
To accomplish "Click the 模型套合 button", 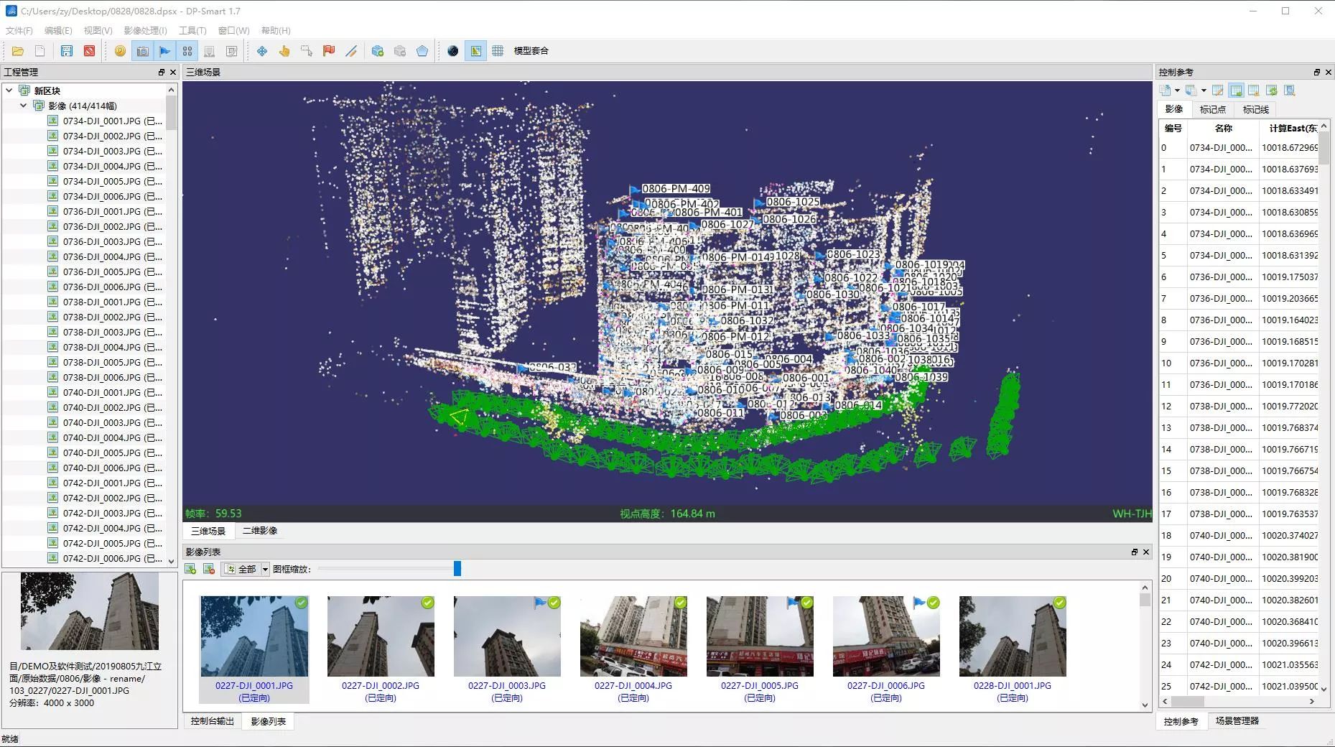I will click(531, 51).
